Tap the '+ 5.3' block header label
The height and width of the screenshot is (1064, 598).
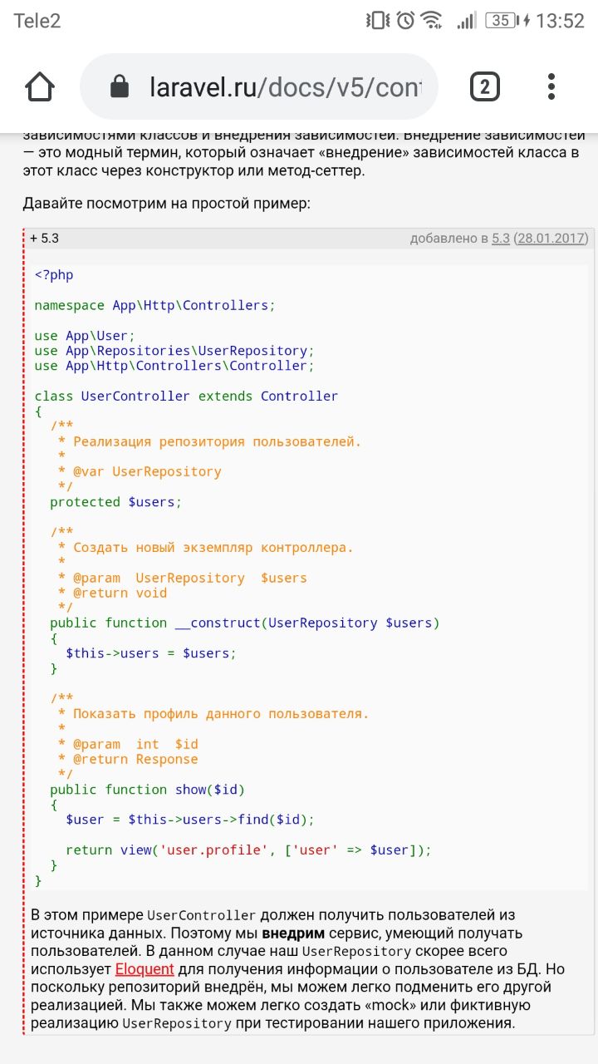point(44,239)
